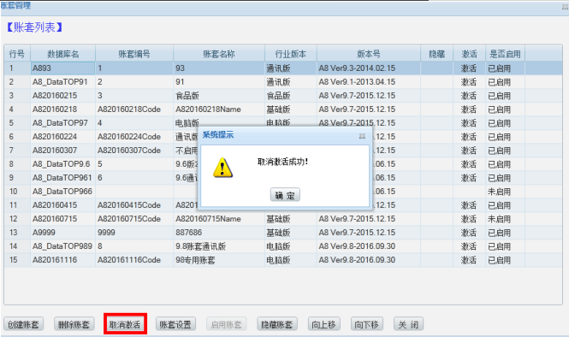Select database cell A820160415
This screenshot has height=337, width=569.
click(62, 205)
